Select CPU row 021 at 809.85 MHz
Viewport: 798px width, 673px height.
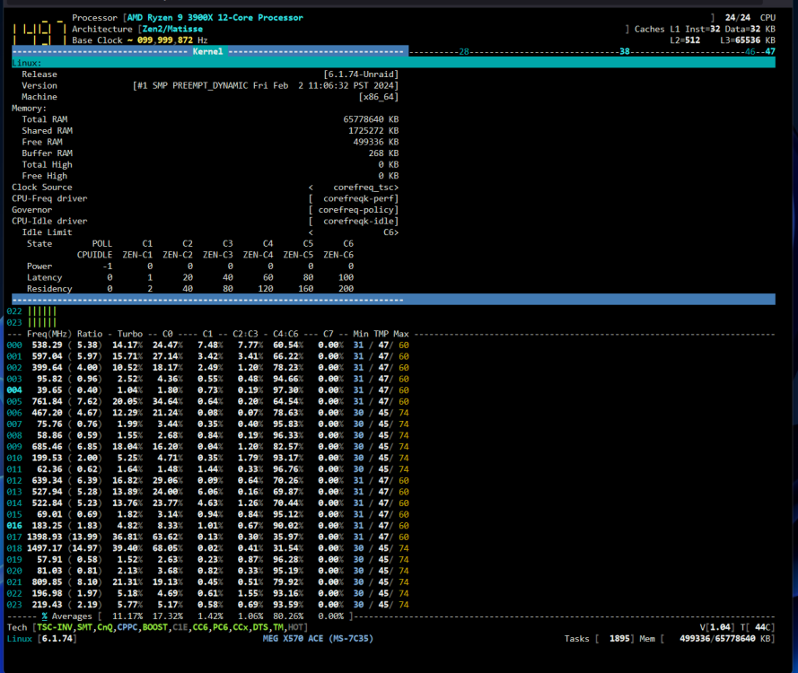pos(208,582)
